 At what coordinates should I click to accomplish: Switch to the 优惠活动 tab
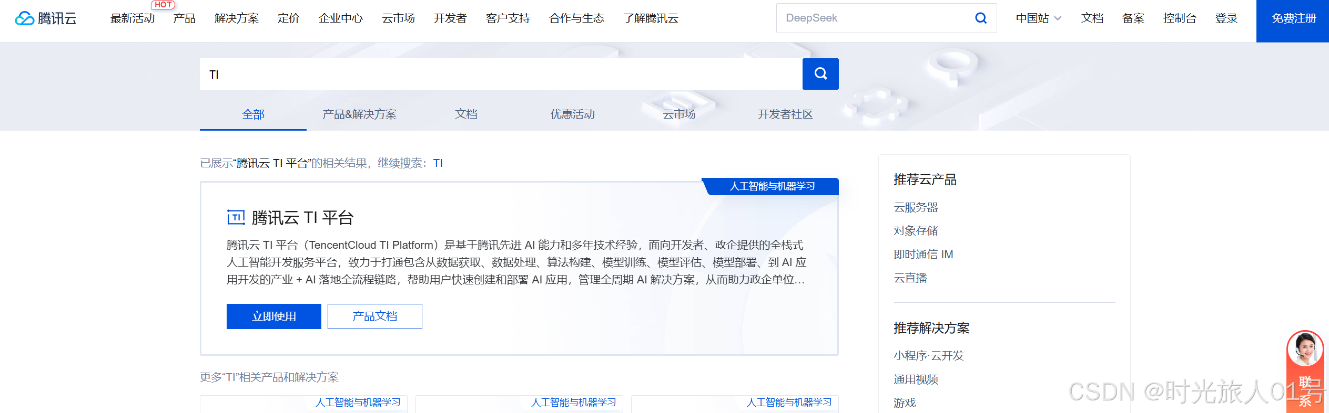pos(572,114)
